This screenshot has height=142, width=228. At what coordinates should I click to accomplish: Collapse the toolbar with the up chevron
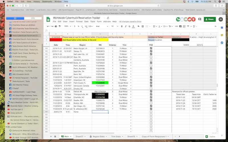(215, 26)
